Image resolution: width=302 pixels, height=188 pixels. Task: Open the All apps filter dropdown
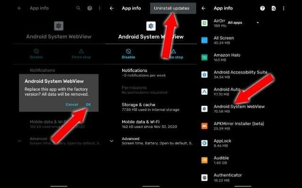[243, 23]
